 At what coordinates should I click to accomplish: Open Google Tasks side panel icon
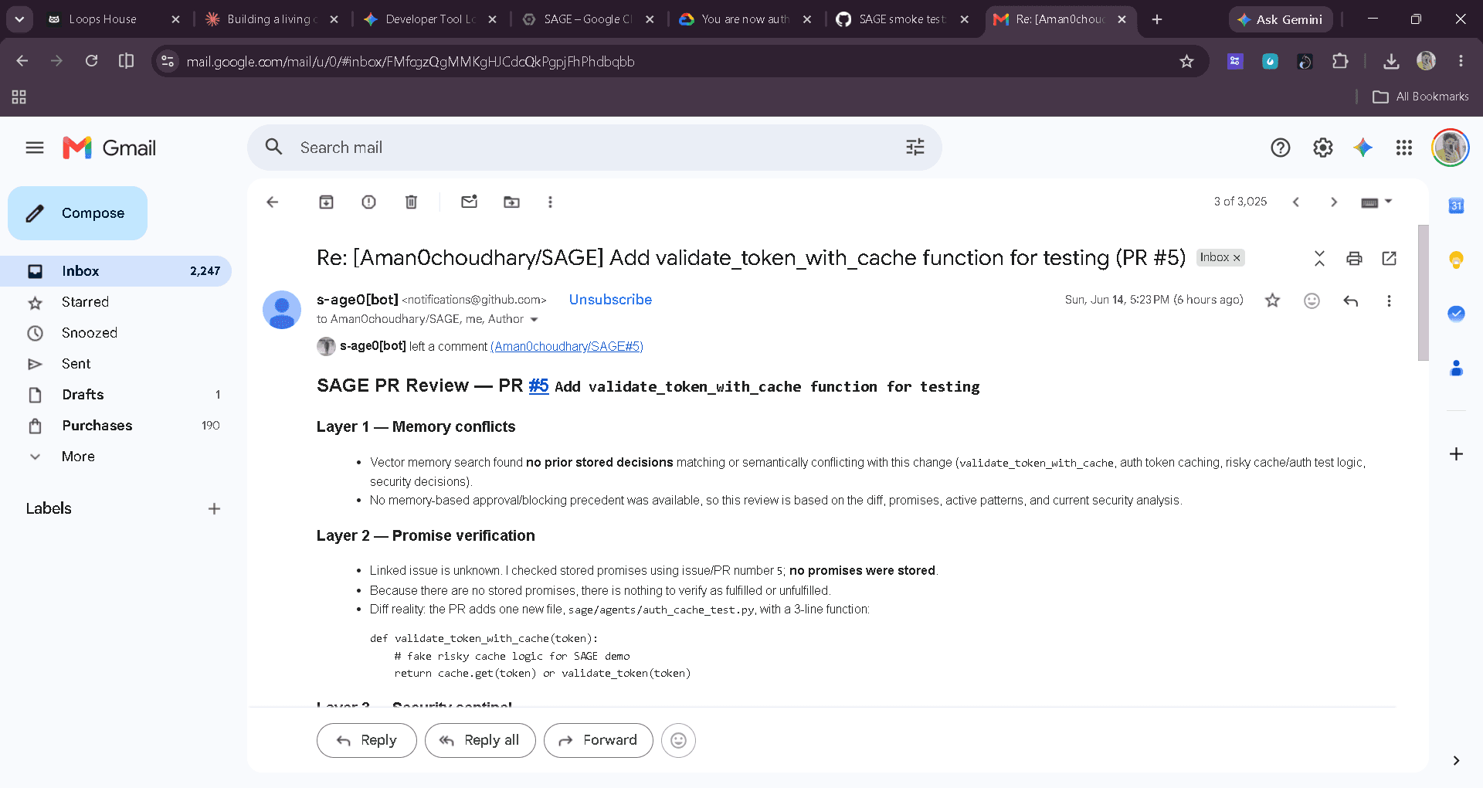point(1456,314)
